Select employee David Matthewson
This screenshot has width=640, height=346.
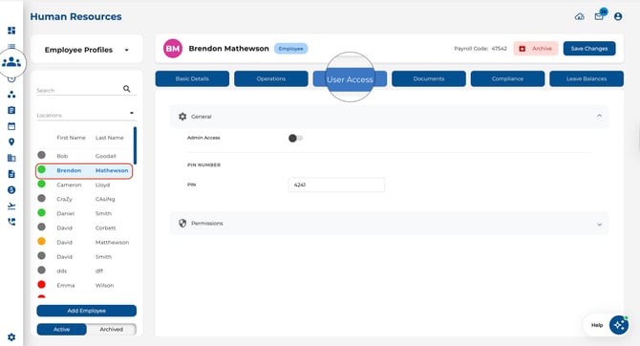pyautogui.click(x=84, y=242)
